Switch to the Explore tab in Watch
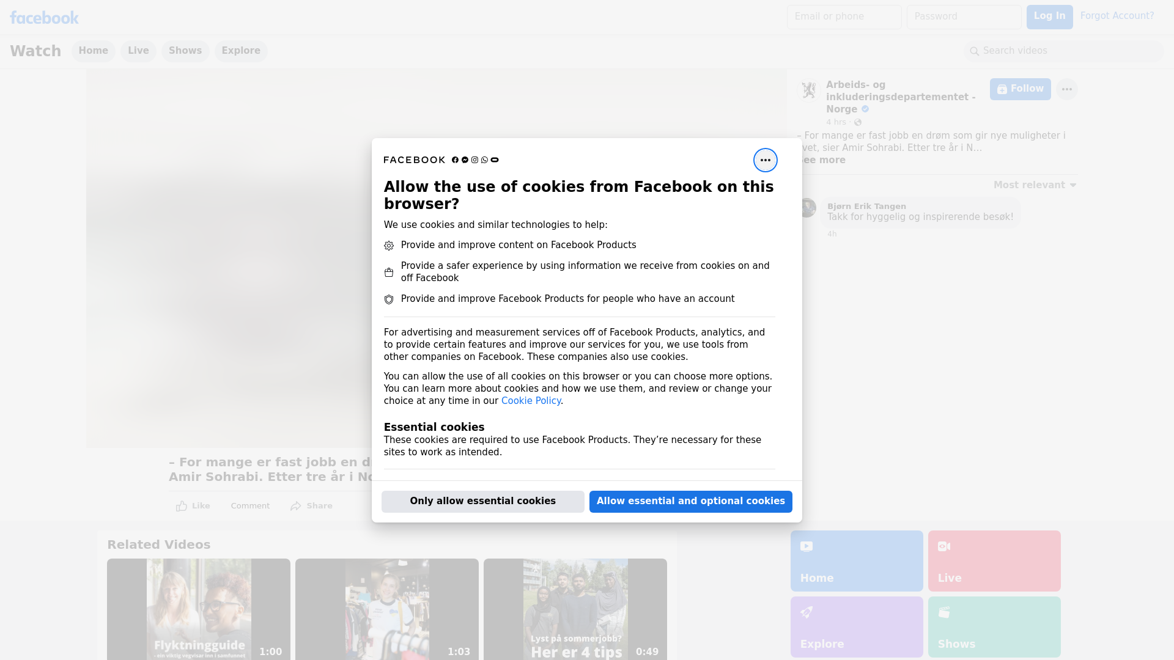Image resolution: width=1174 pixels, height=660 pixels. 241,51
